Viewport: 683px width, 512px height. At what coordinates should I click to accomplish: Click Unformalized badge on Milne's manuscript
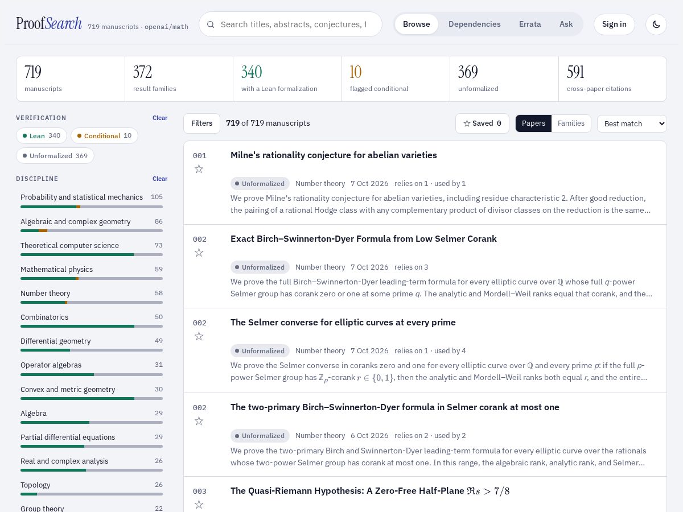(x=260, y=184)
